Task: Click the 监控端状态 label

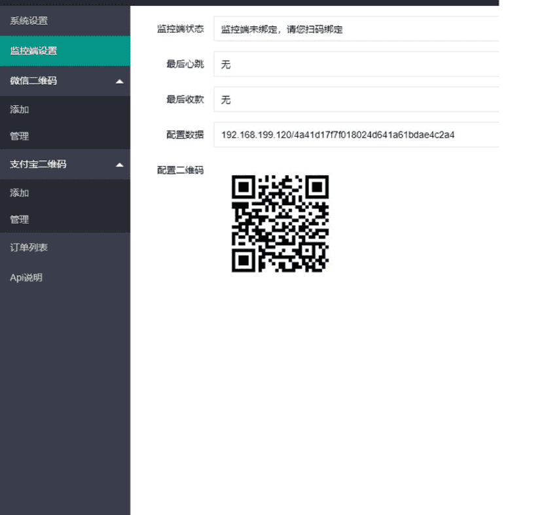Action: click(x=181, y=29)
